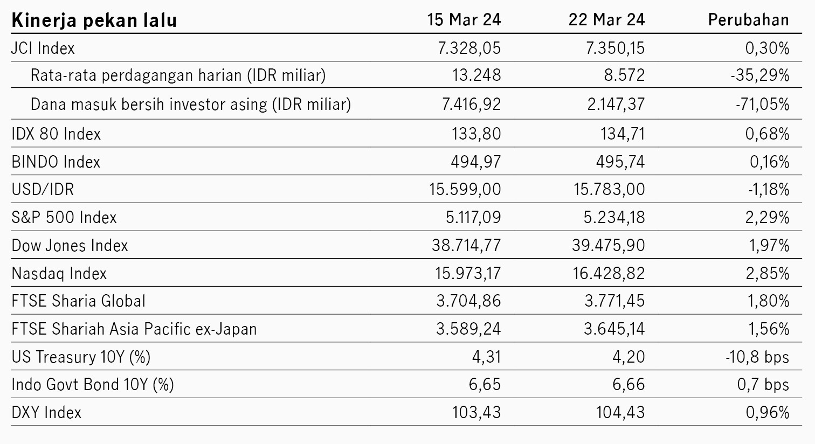Click the IDX 80 Index row label
This screenshot has height=444, width=815.
[56, 134]
